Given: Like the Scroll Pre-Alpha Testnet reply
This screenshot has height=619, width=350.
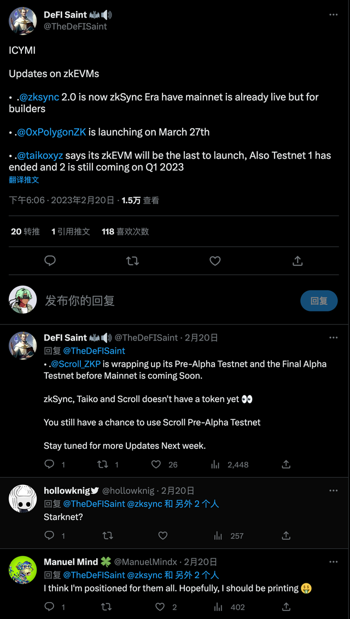Looking at the screenshot, I should click(156, 465).
